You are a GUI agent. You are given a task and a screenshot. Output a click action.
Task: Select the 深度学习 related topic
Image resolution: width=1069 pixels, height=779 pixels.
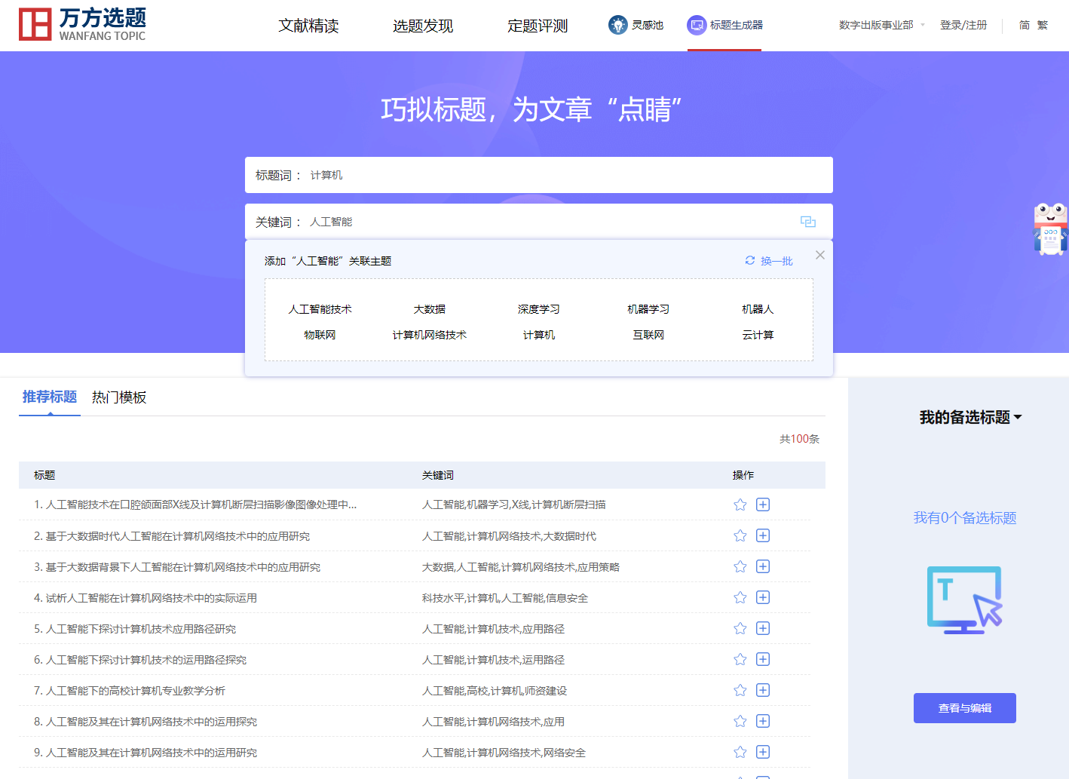[538, 309]
